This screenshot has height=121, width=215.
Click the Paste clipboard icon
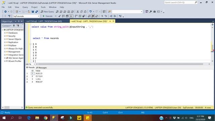[x=85, y=12]
